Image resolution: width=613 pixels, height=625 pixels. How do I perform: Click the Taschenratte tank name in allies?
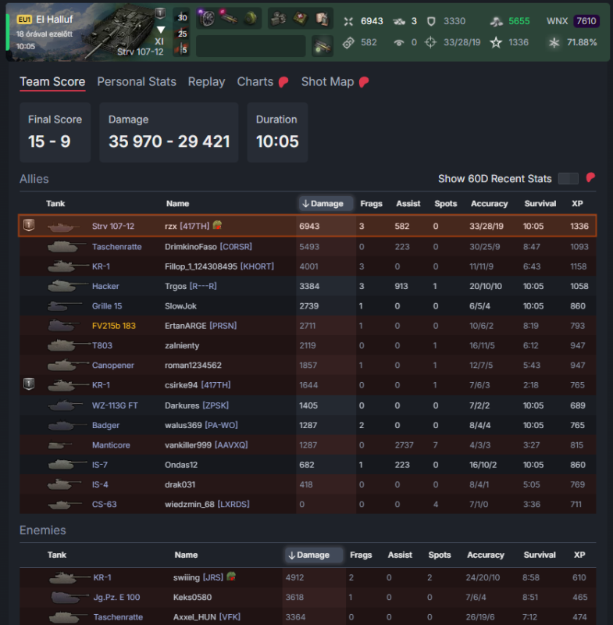[116, 247]
